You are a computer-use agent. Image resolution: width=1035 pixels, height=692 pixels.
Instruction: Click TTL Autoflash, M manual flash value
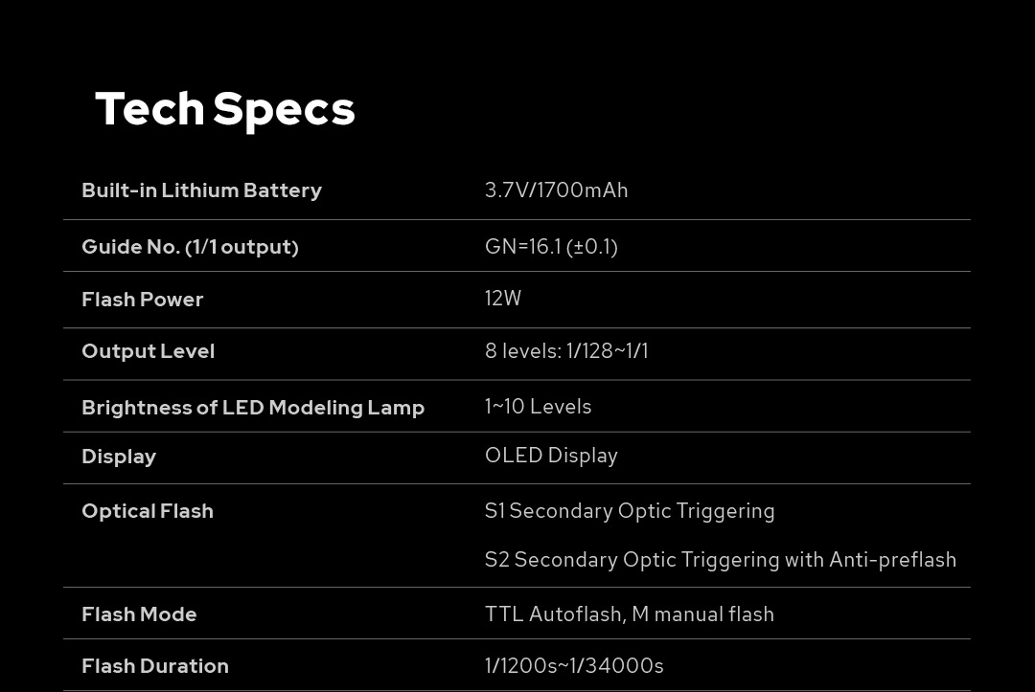[629, 614]
